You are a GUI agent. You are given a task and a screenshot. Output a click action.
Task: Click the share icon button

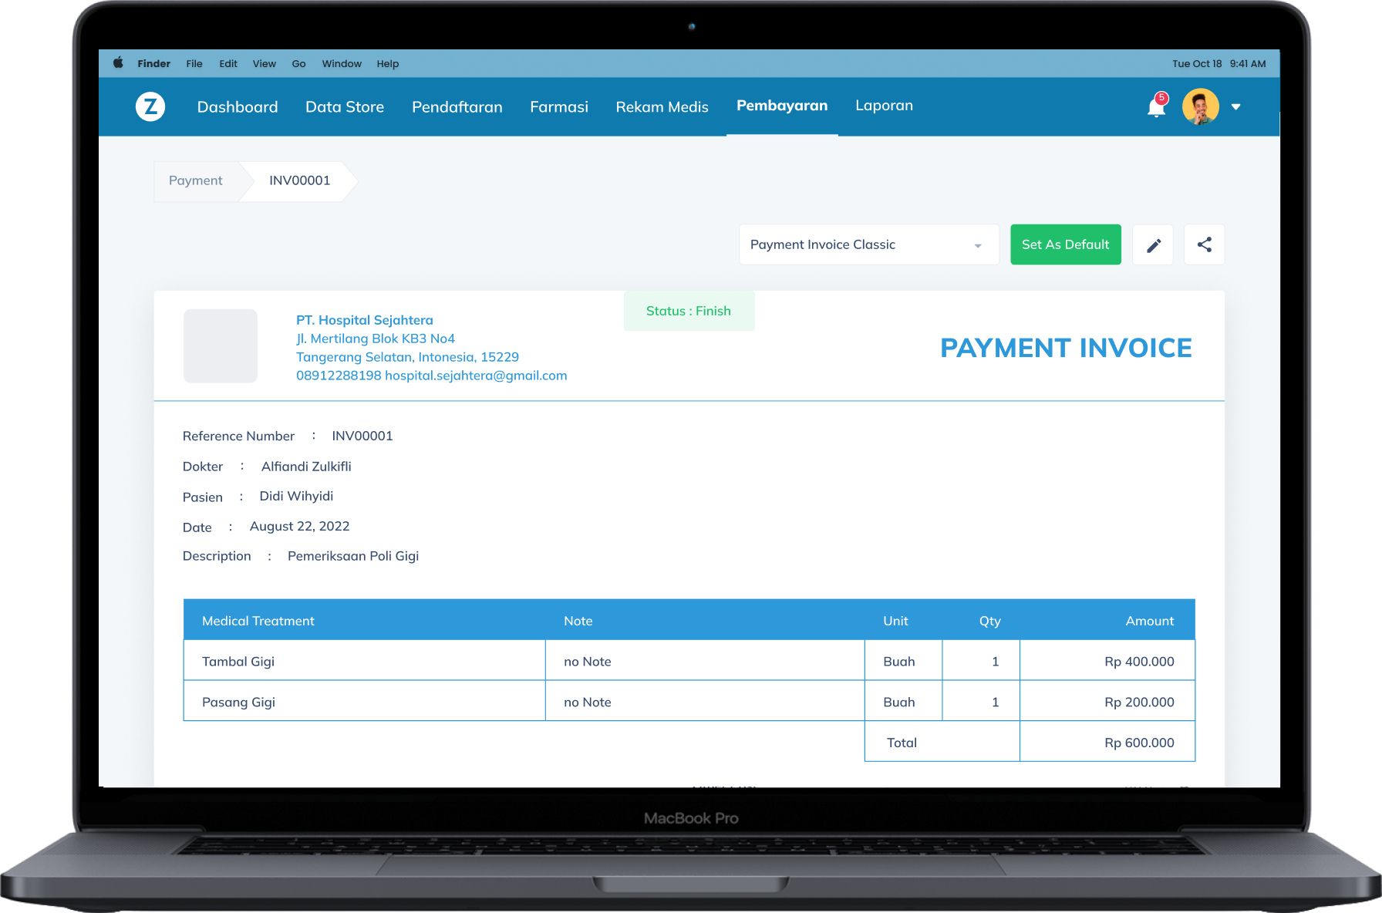coord(1204,245)
